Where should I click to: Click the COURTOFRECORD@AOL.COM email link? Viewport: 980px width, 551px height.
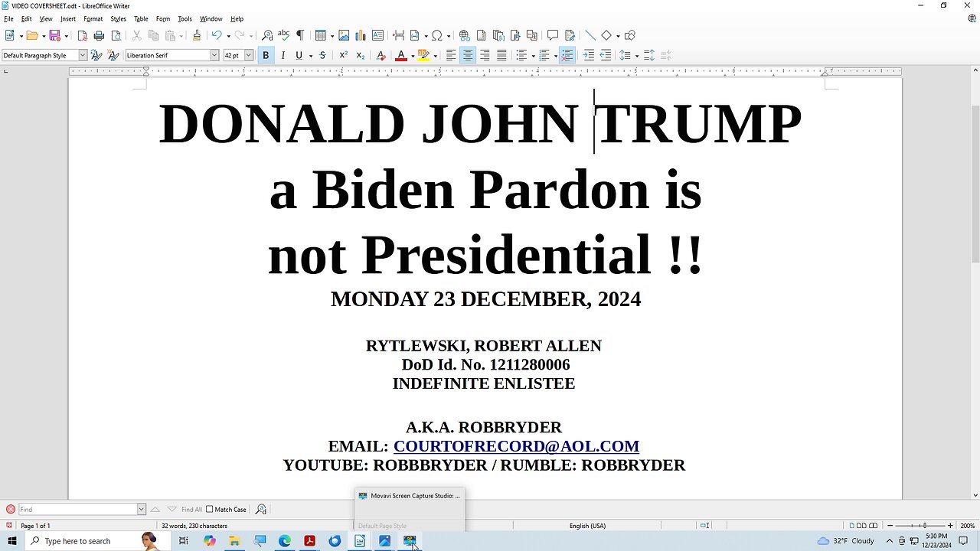(x=516, y=446)
